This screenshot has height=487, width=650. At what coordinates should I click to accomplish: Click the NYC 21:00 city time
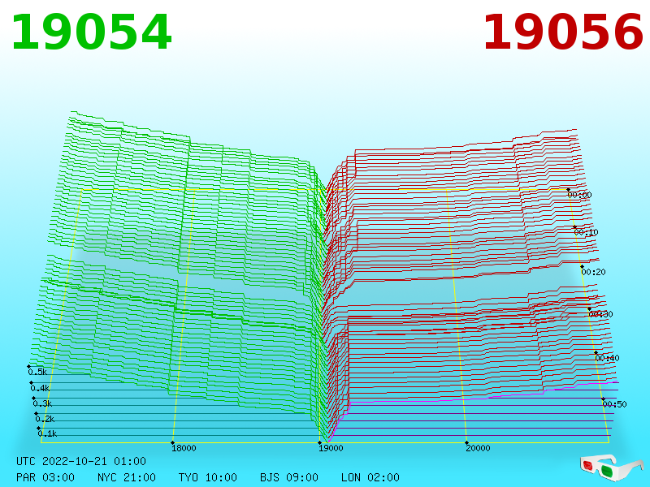127,477
